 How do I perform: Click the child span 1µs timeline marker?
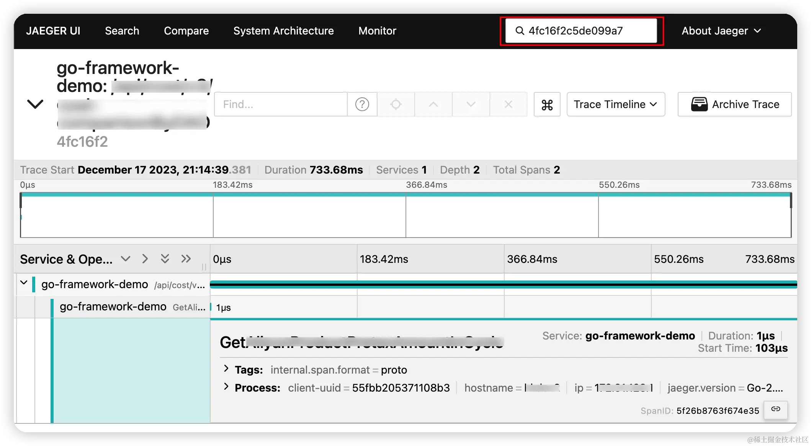click(x=211, y=307)
